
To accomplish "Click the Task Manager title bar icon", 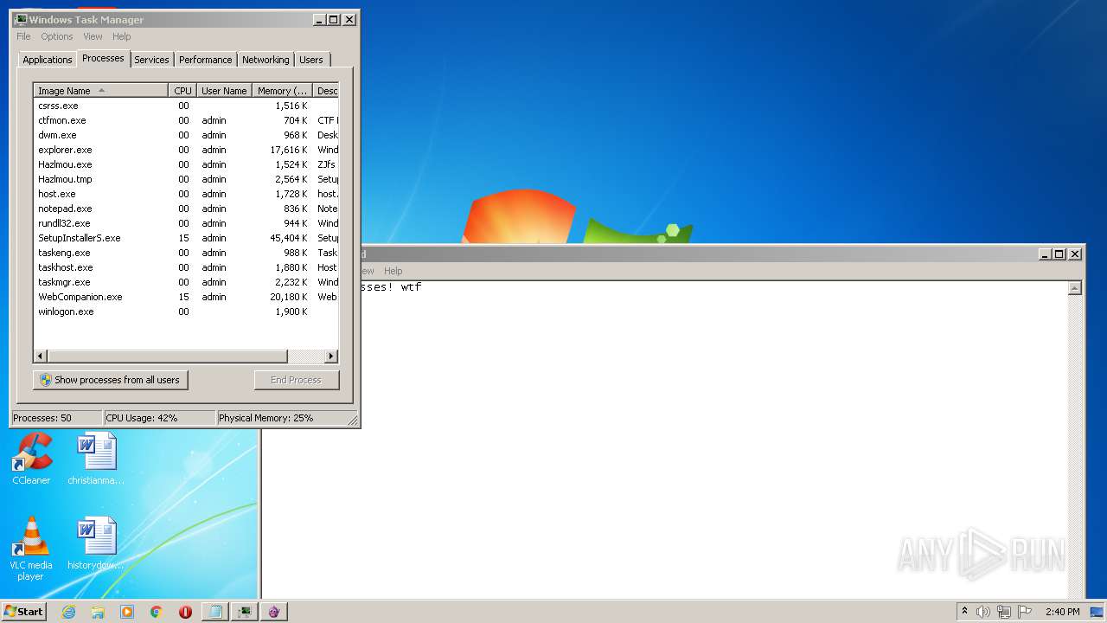I will click(x=21, y=19).
